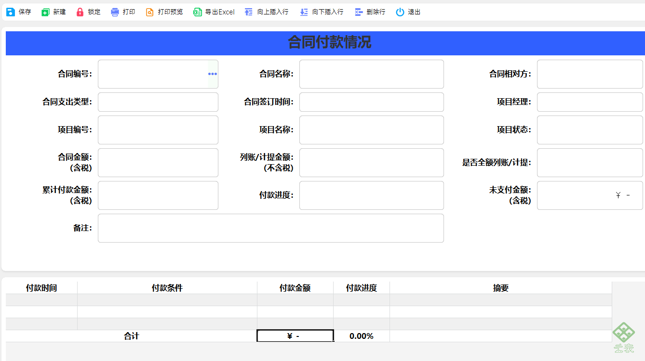Click the 项目状态 input field

click(x=590, y=130)
